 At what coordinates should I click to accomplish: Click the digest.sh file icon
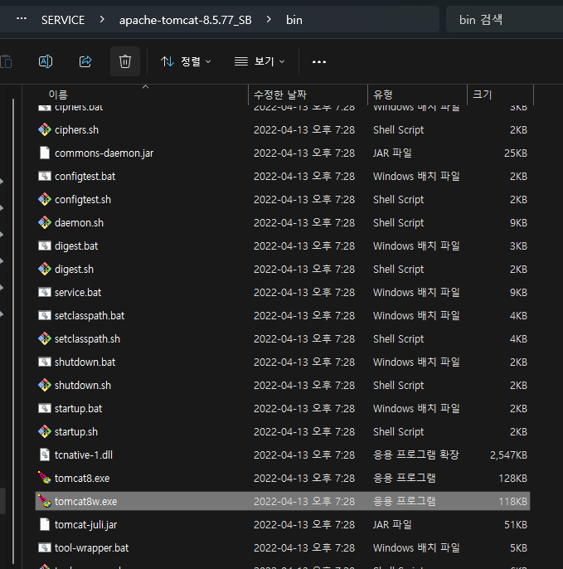(45, 269)
